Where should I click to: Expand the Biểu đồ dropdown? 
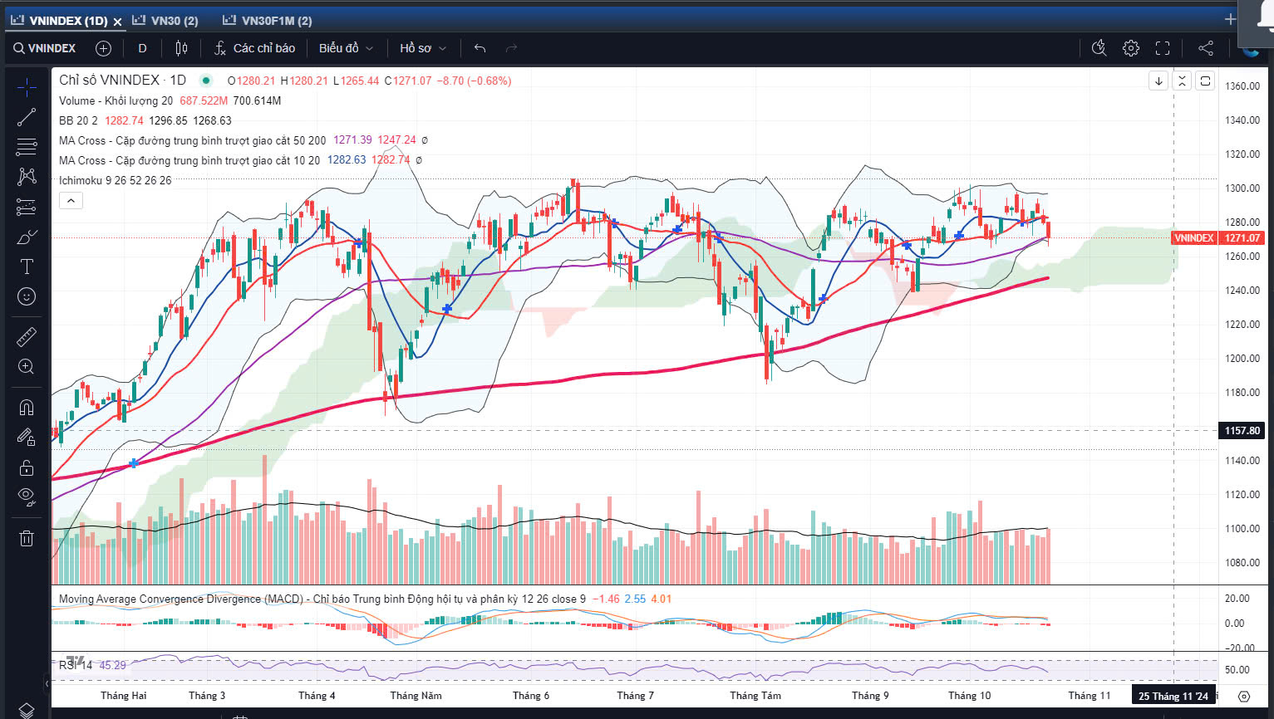click(x=347, y=48)
